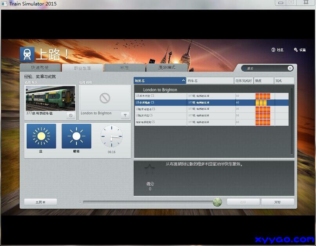
Task: Select the summer season sun icon
Action: coord(41,136)
